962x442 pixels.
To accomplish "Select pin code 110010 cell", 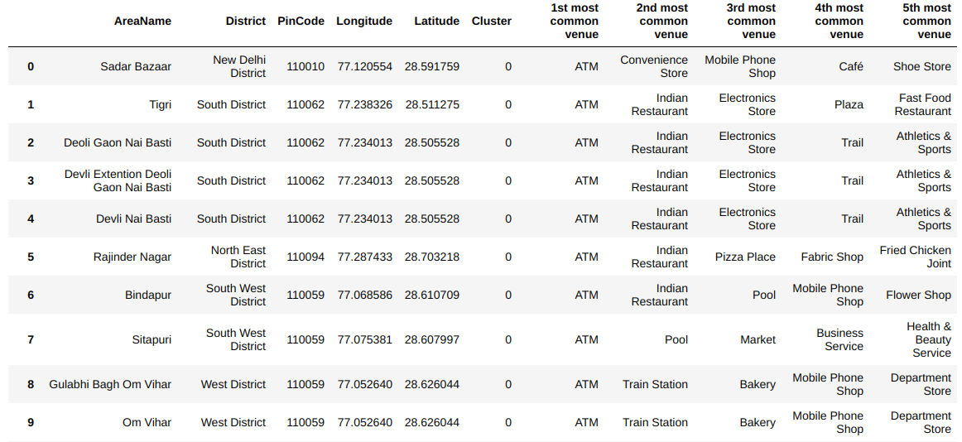I will point(305,66).
